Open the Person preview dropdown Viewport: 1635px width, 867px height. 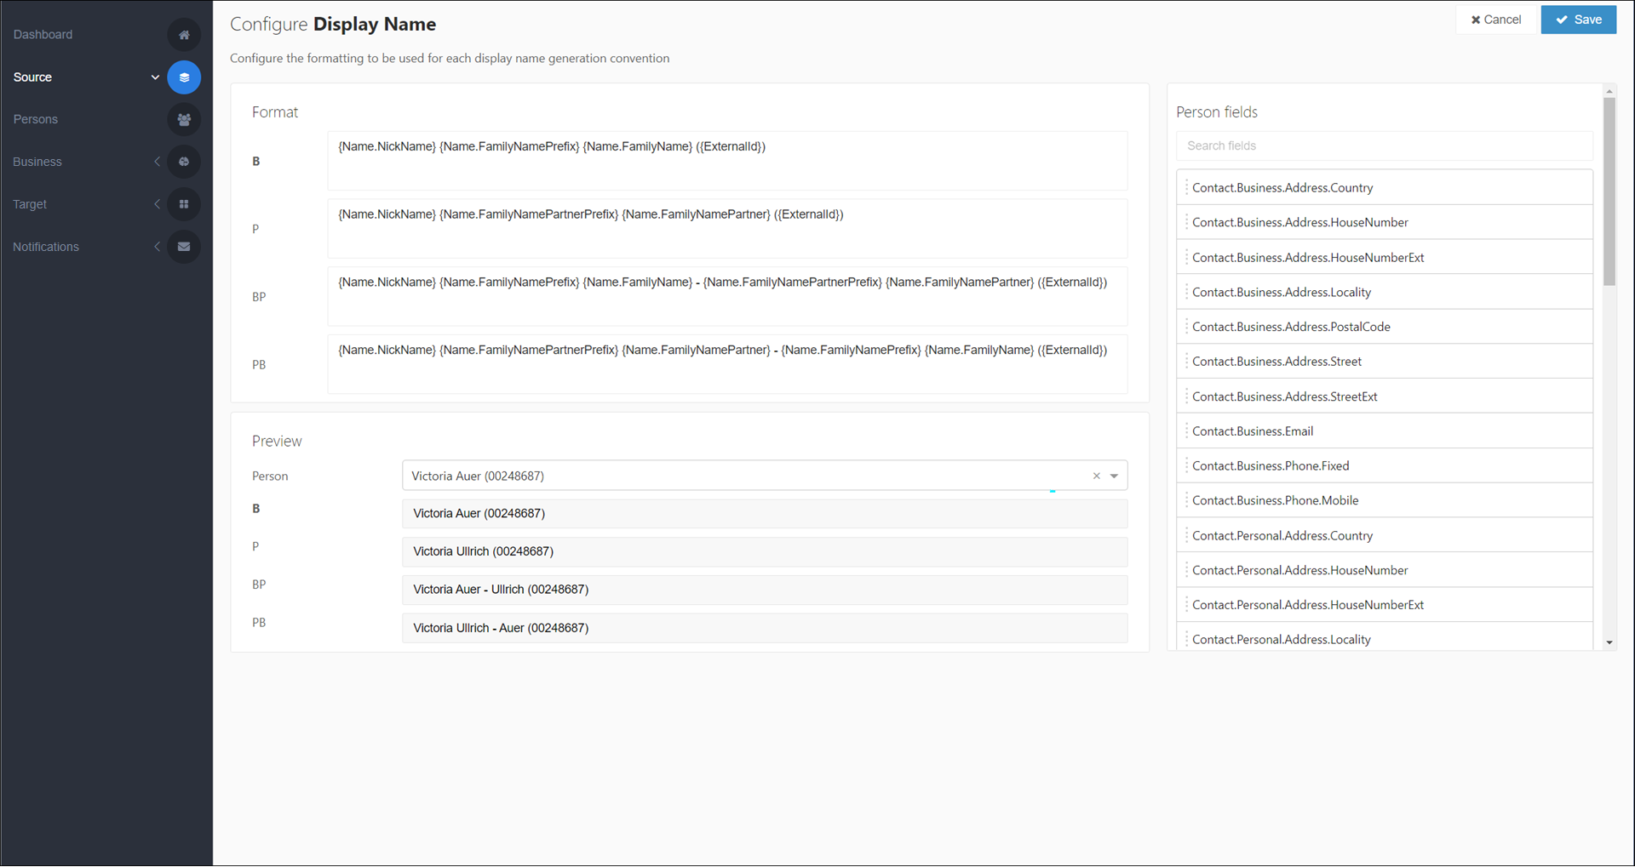1114,476
